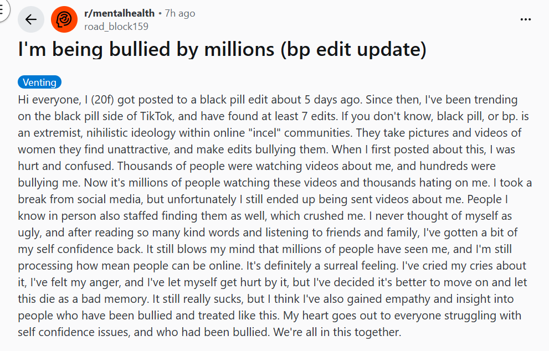
Task: View road_block159's user profile
Action: click(116, 26)
